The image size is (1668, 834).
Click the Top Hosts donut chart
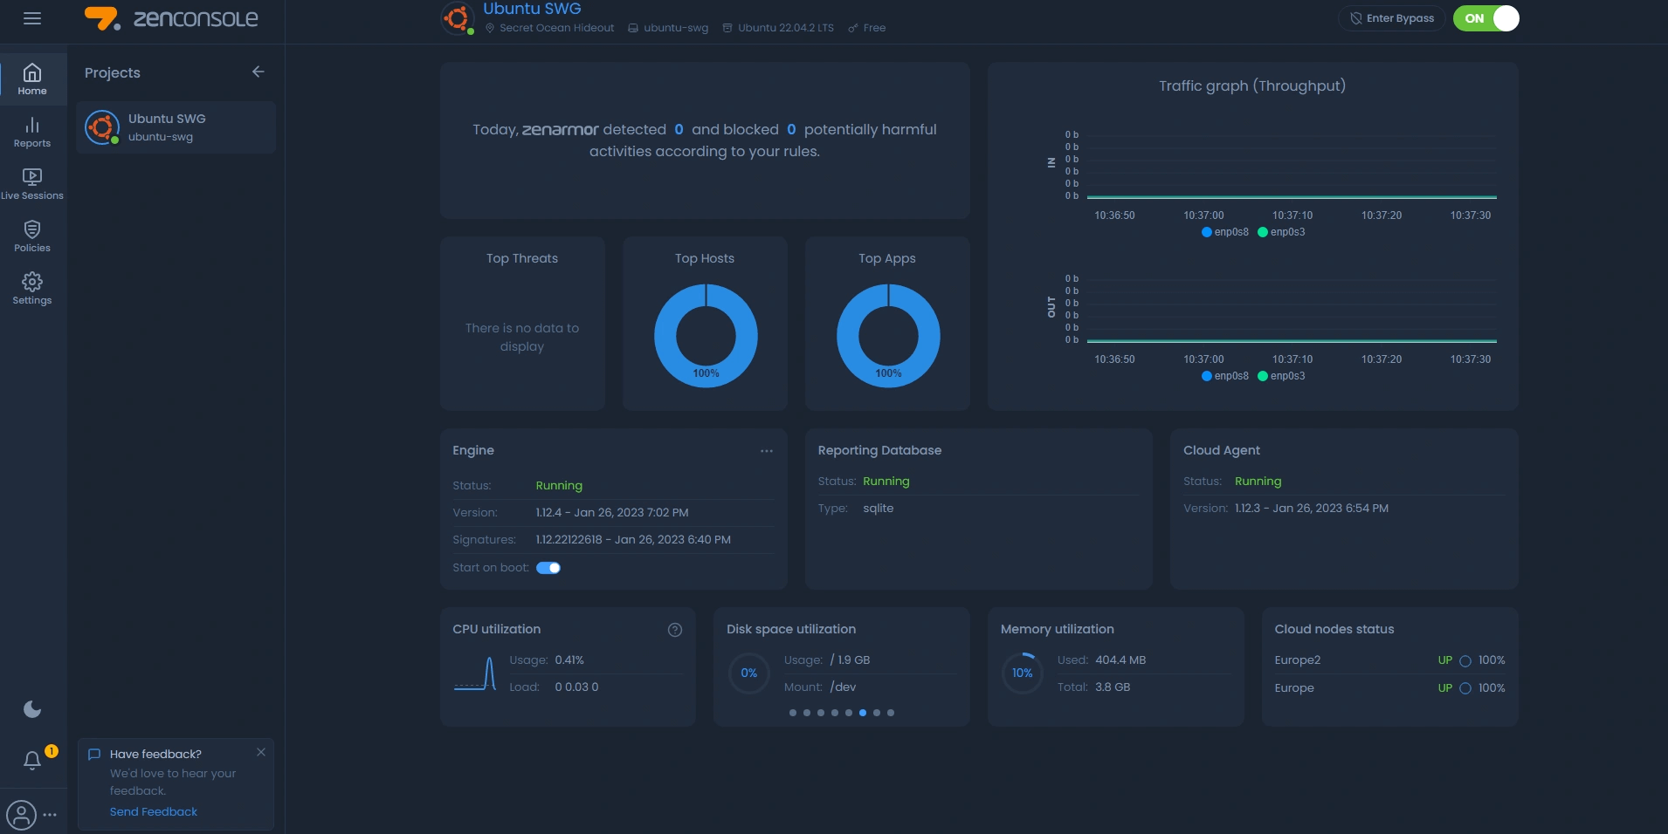coord(706,336)
